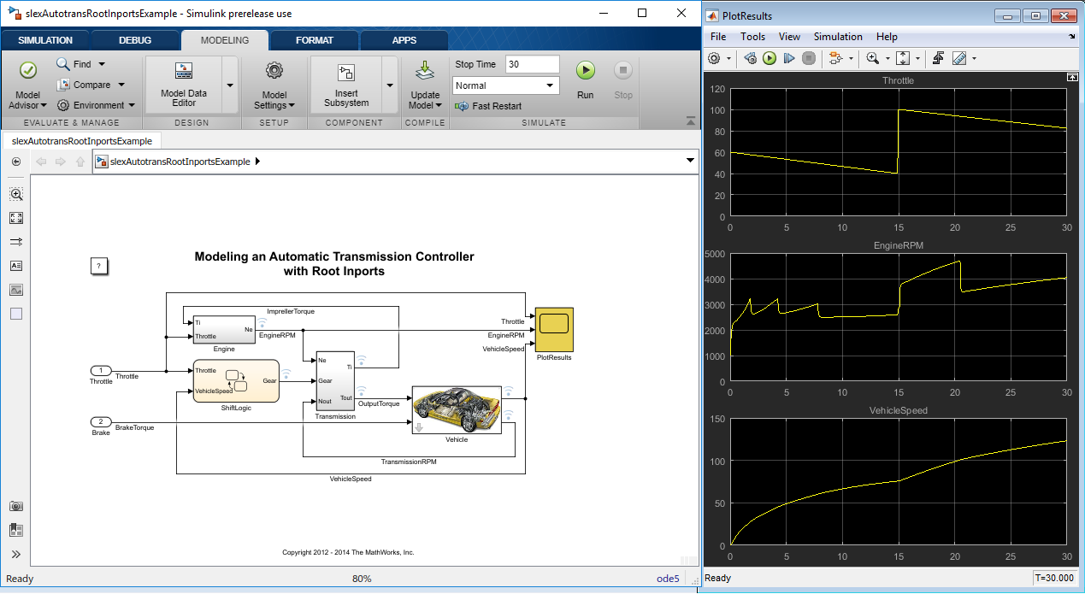Screen dimensions: 1085x594
Task: Open the Normal simulation mode dropdown
Action: (x=505, y=85)
